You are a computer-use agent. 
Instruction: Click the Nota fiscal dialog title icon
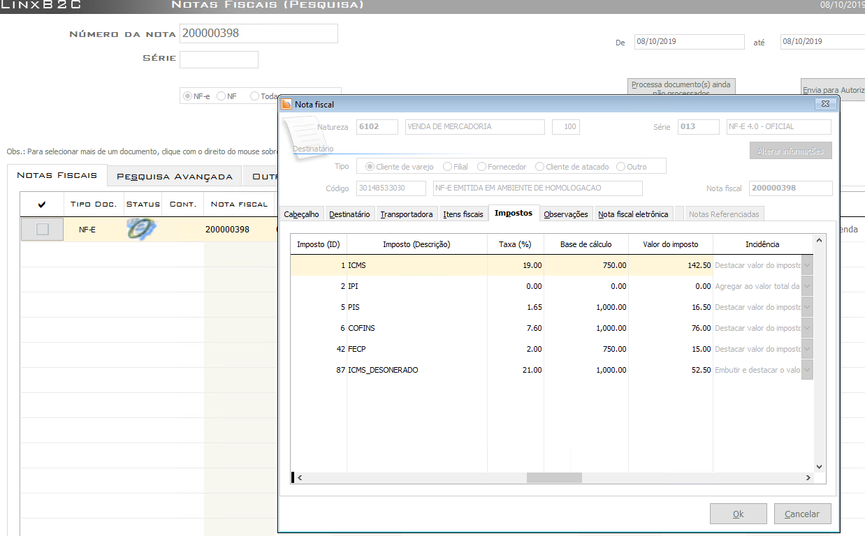pos(286,104)
